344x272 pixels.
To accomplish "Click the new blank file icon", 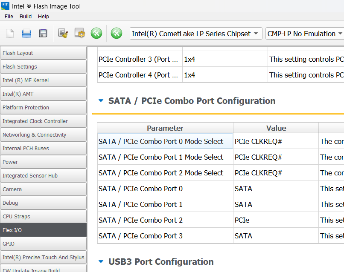I will [x=10, y=34].
